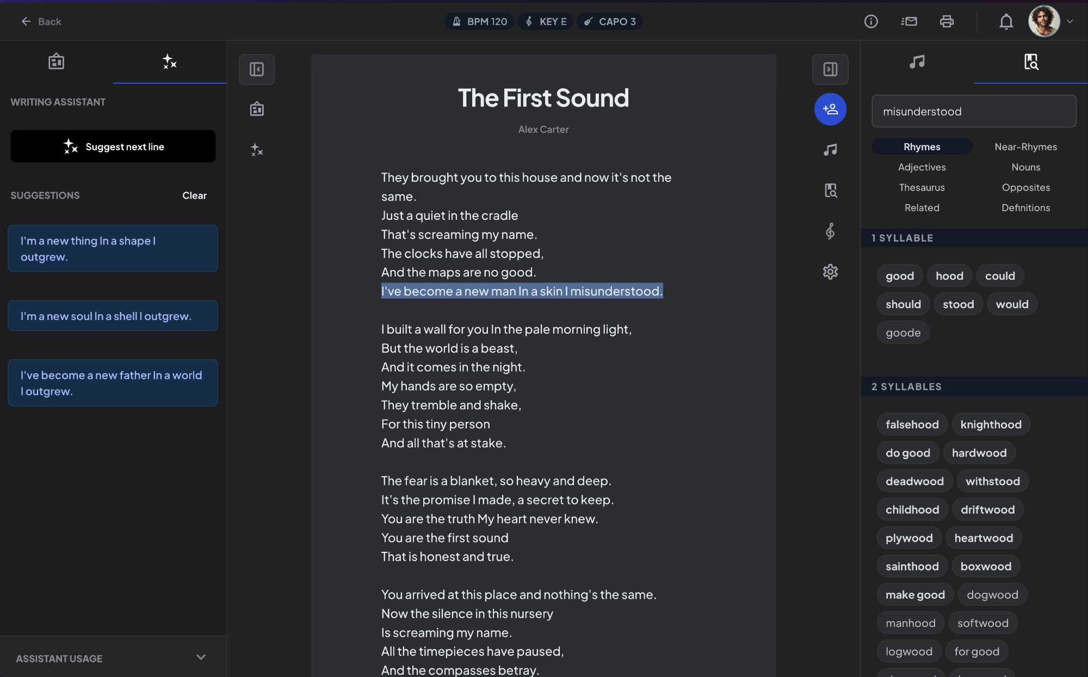Image resolution: width=1088 pixels, height=677 pixels.
Task: Clear all assistant suggestions
Action: point(194,195)
